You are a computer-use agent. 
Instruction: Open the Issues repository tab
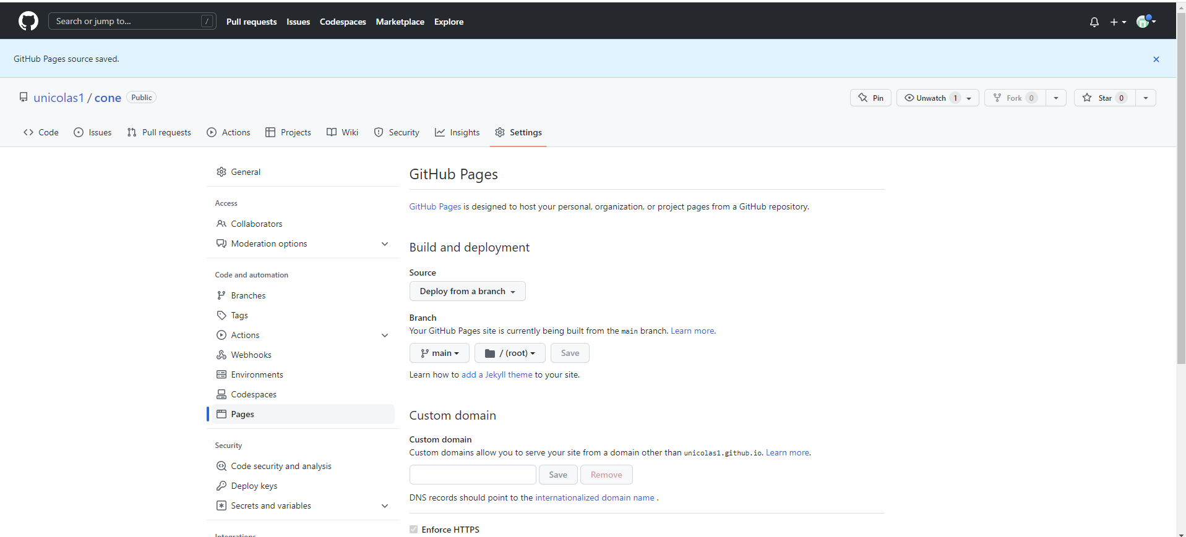93,132
